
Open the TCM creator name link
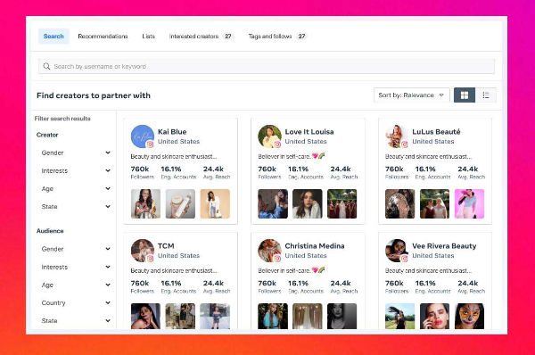[166, 246]
